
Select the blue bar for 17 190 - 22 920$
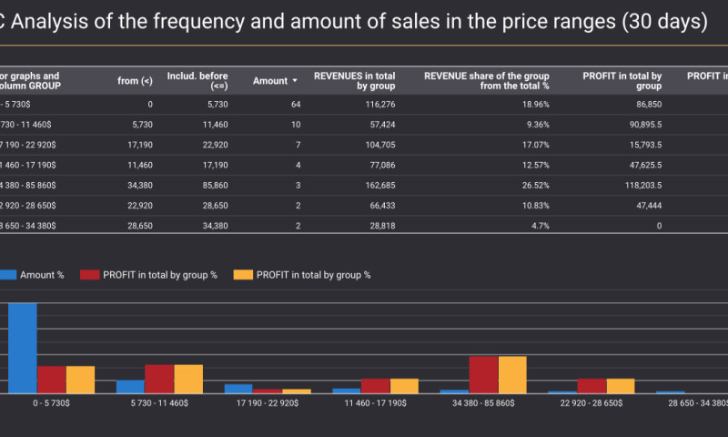pyautogui.click(x=238, y=389)
